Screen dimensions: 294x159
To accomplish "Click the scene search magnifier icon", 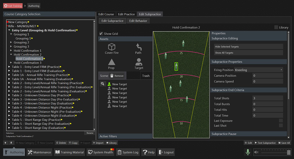I will point(103,84).
